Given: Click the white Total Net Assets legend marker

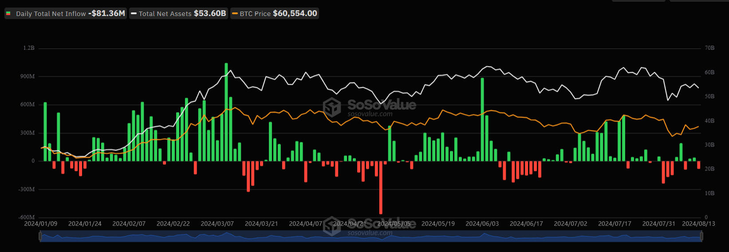Looking at the screenshot, I should (134, 14).
